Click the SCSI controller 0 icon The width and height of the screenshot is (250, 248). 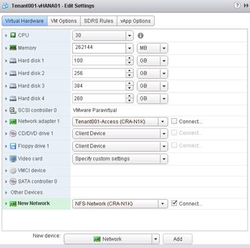pyautogui.click(x=13, y=111)
